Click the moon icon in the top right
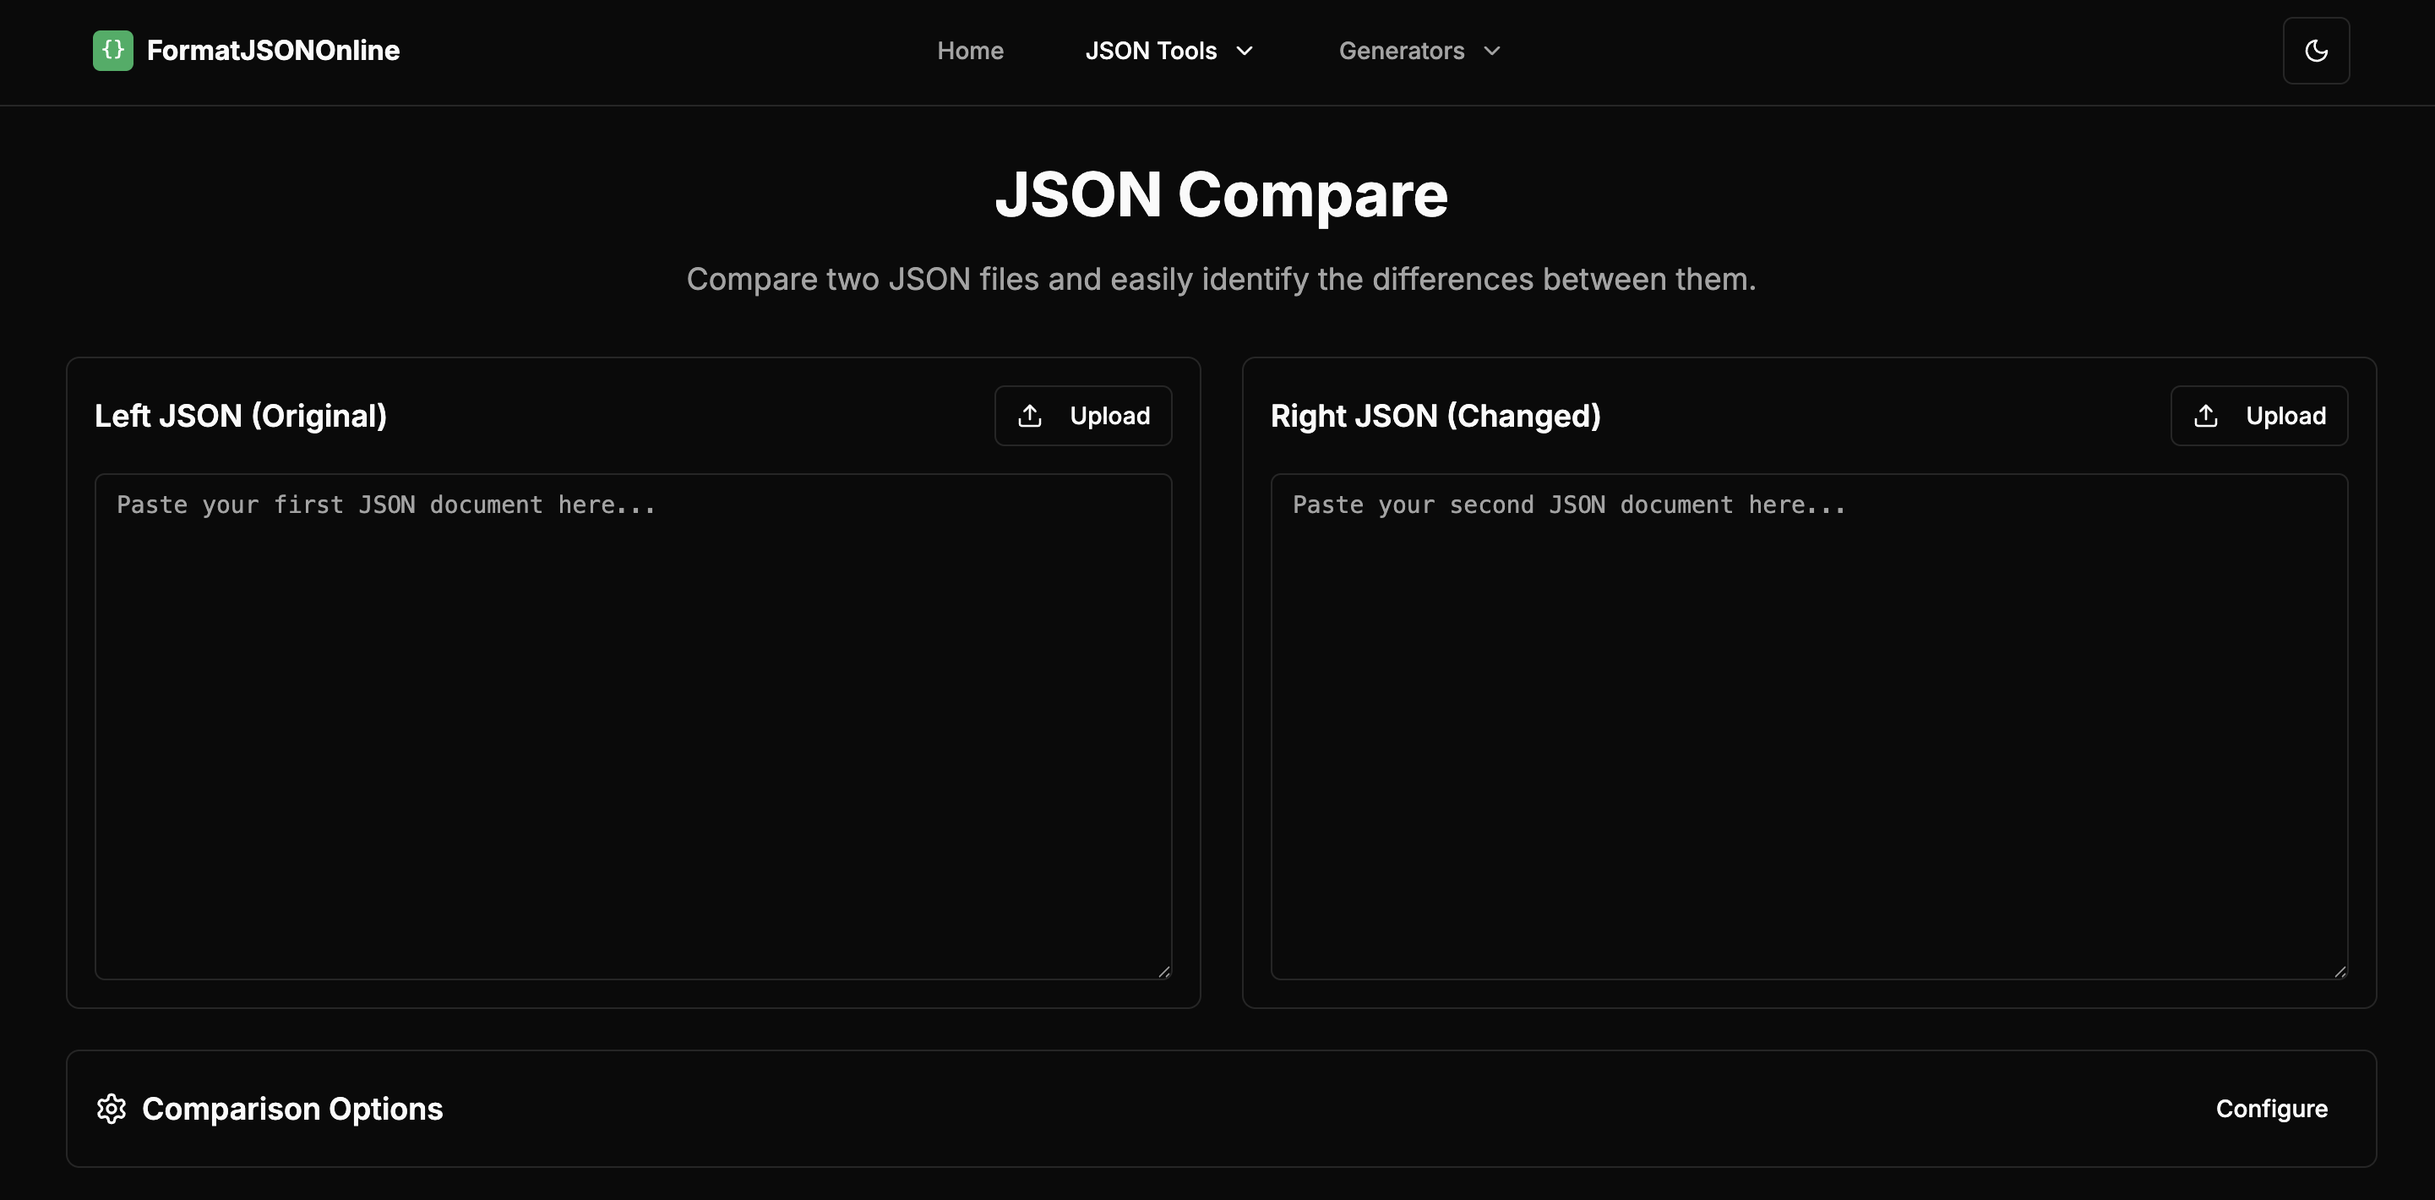This screenshot has height=1200, width=2435. pyautogui.click(x=2316, y=50)
